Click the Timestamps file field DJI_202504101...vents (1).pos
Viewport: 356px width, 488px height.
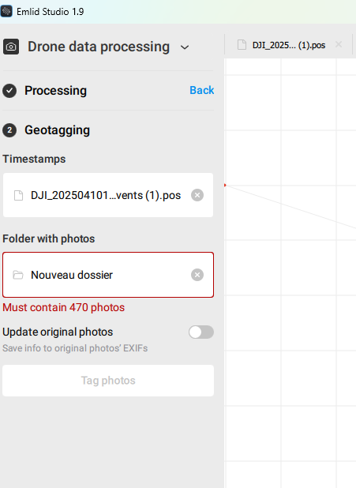coord(108,195)
